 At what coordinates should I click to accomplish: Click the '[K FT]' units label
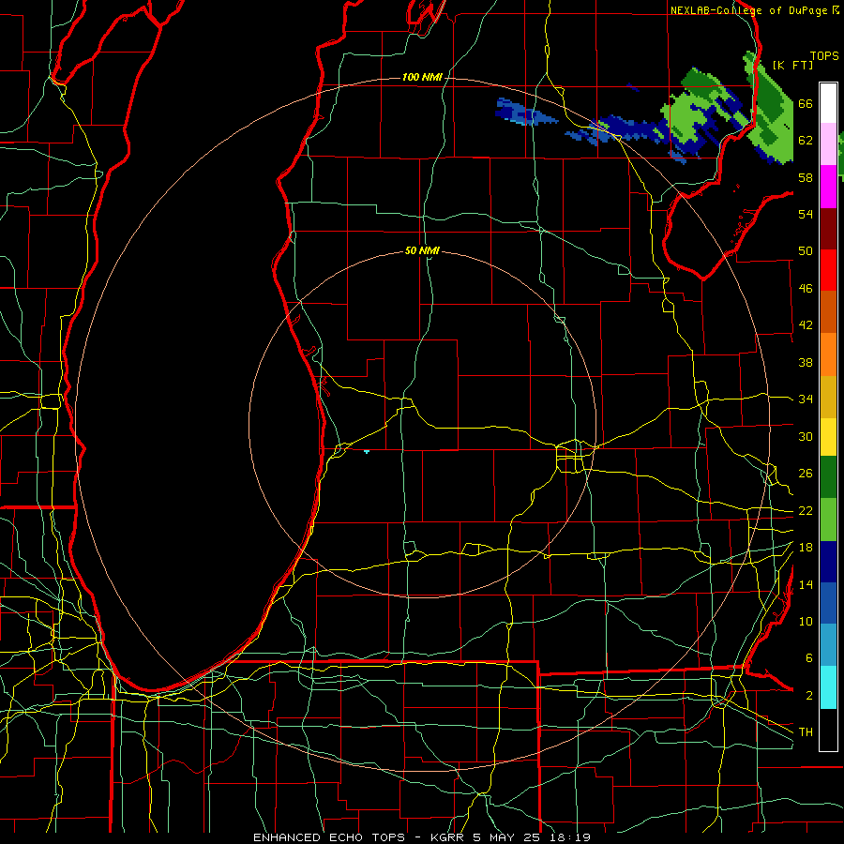(792, 65)
